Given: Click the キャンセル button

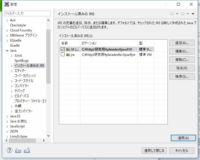Looking at the screenshot, I should pyautogui.click(x=182, y=151).
